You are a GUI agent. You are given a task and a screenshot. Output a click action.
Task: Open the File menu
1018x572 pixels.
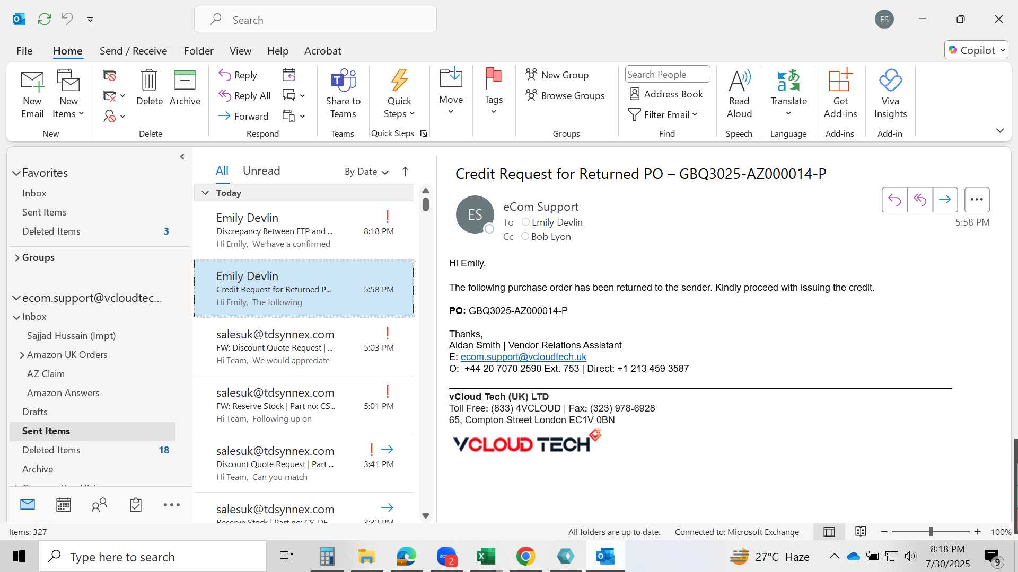[24, 51]
